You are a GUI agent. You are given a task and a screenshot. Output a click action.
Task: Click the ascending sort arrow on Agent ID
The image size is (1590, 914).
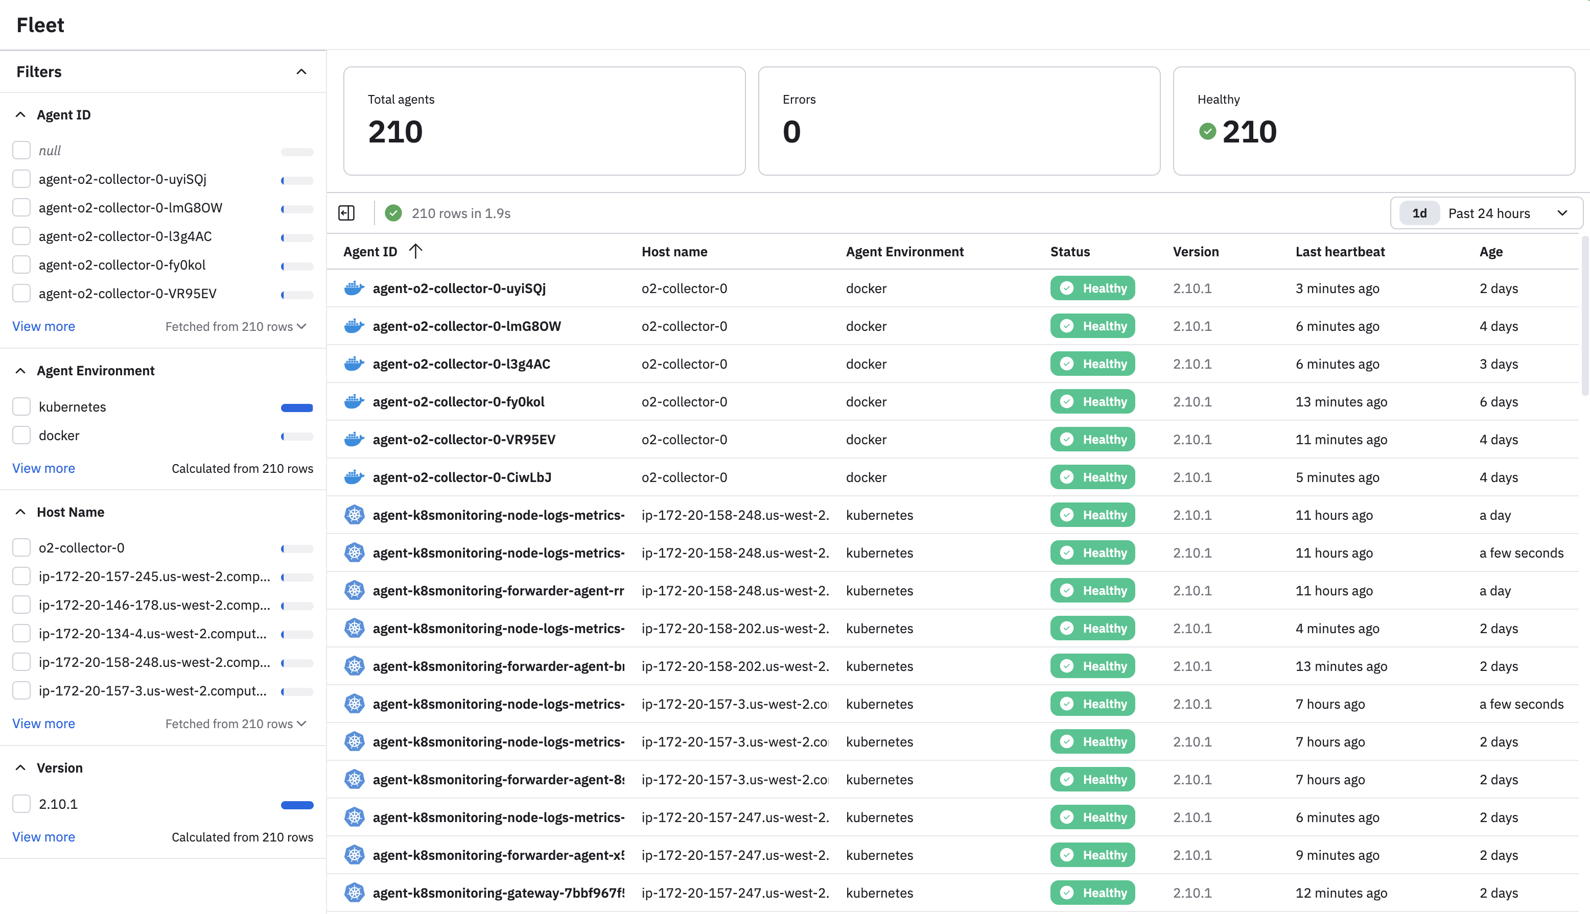415,252
